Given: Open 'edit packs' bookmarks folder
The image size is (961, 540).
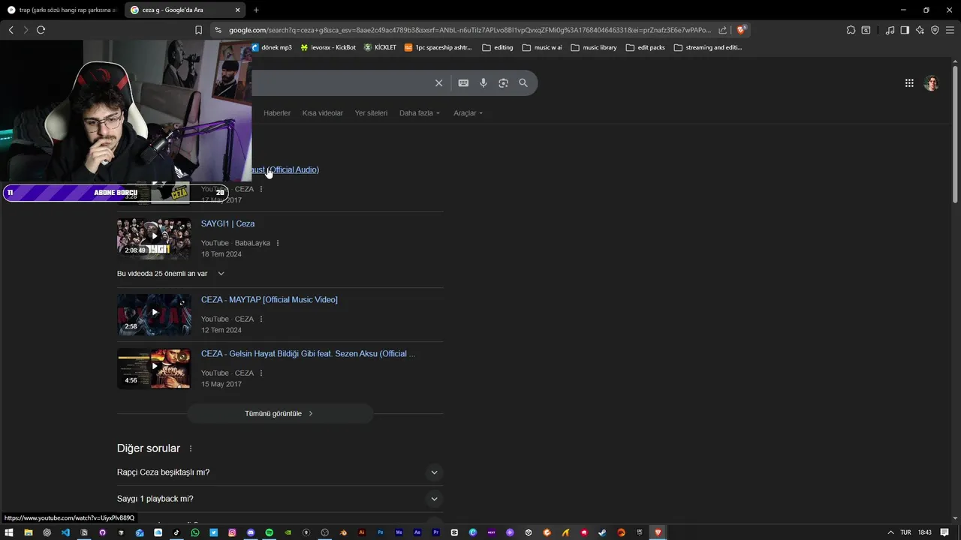Looking at the screenshot, I should click(x=646, y=47).
